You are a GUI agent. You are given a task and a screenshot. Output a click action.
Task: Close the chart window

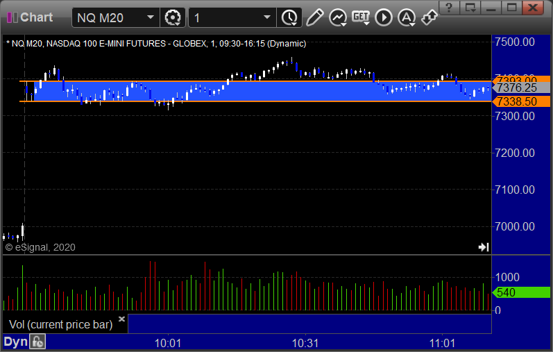pos(533,8)
